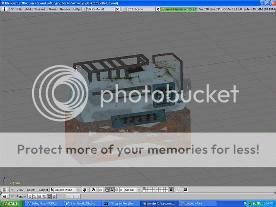Open scene browse dropdown before SCE:Scene
Image resolution: width=276 pixels, height=207 pixels.
coord(124,9)
